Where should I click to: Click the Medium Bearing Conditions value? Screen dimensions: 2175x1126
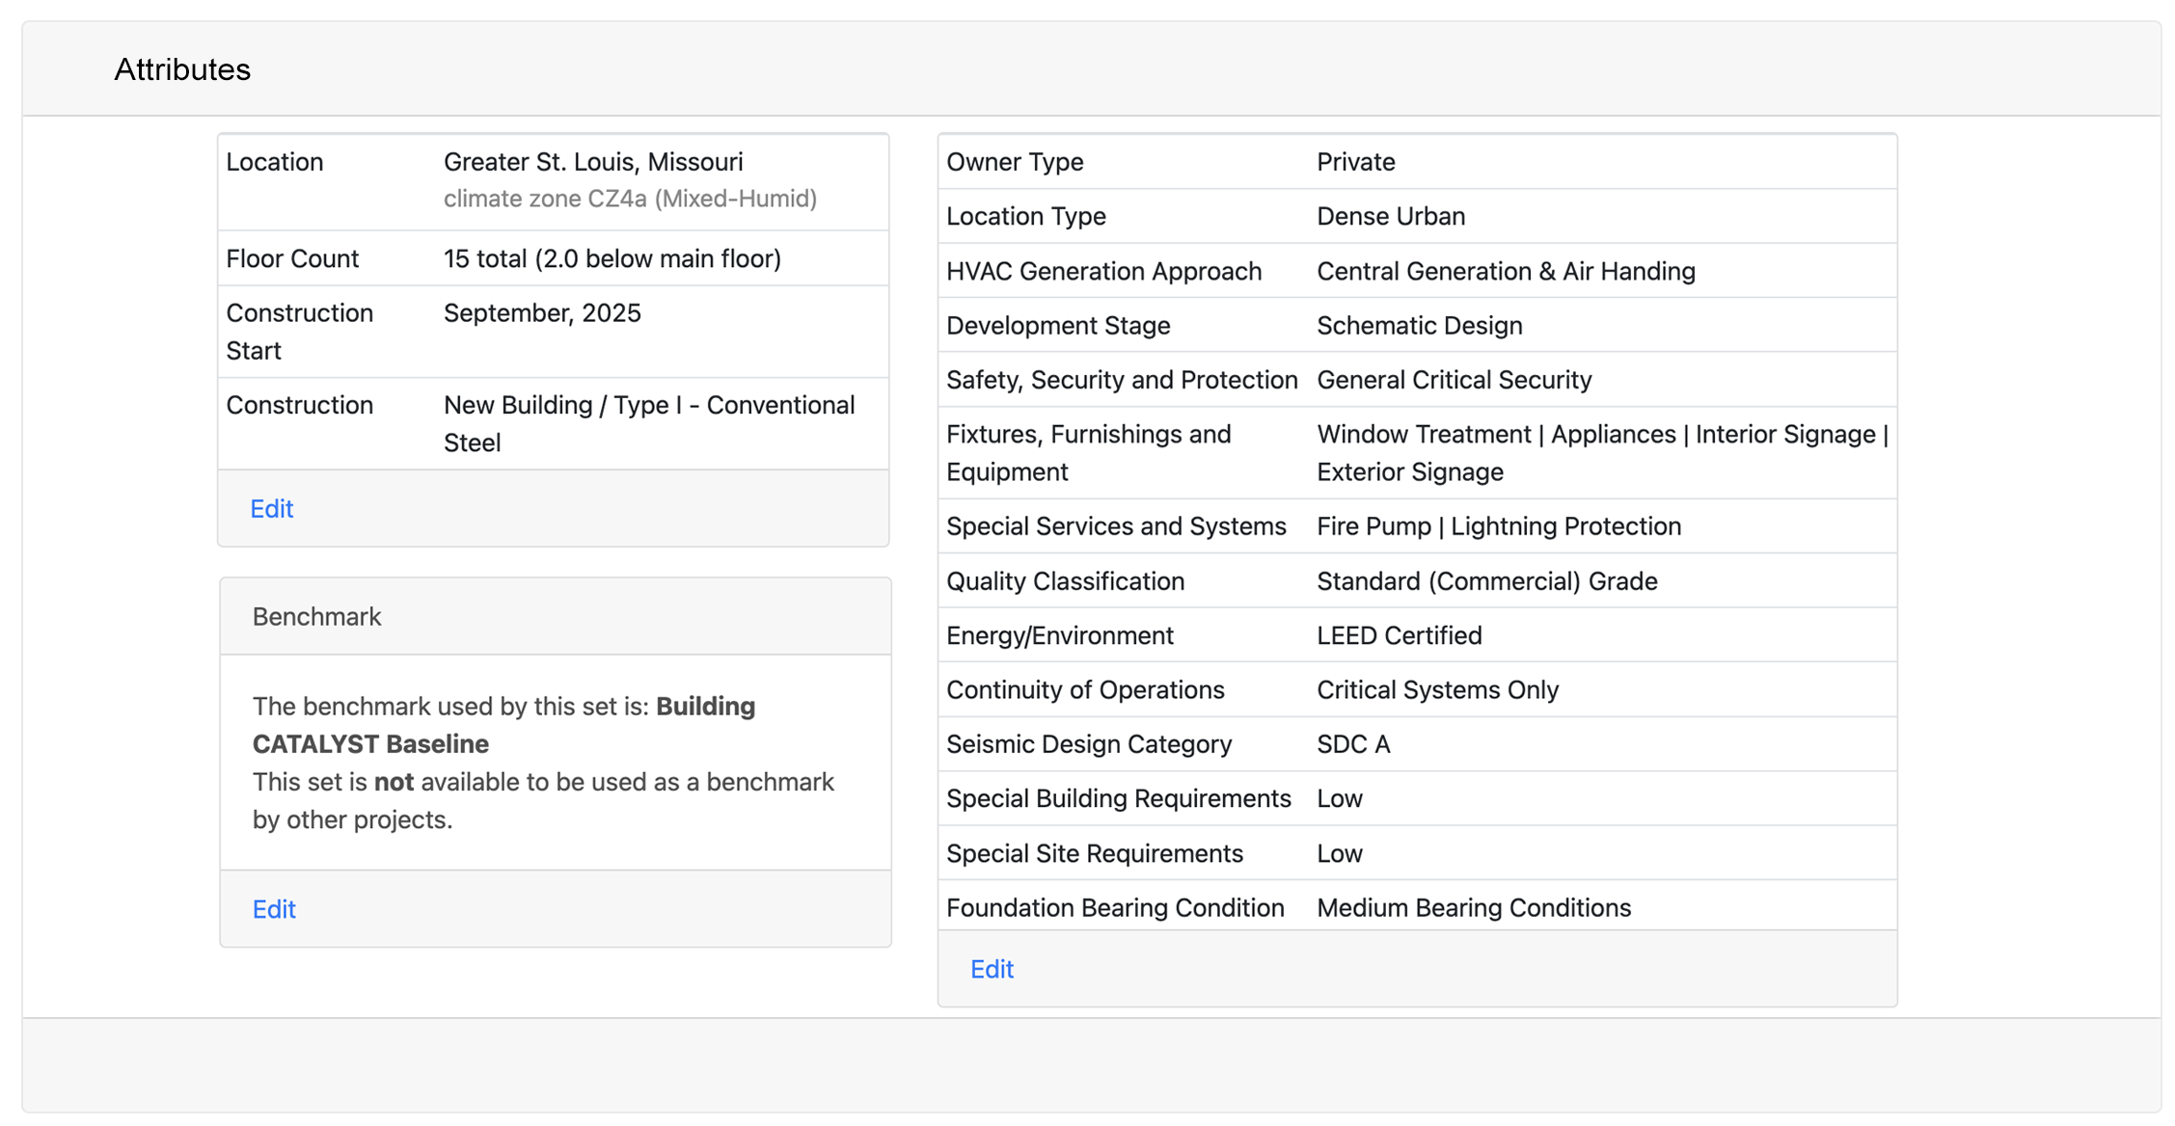(1473, 908)
